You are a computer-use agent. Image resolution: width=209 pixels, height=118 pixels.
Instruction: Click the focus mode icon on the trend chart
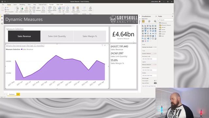pos(105,45)
